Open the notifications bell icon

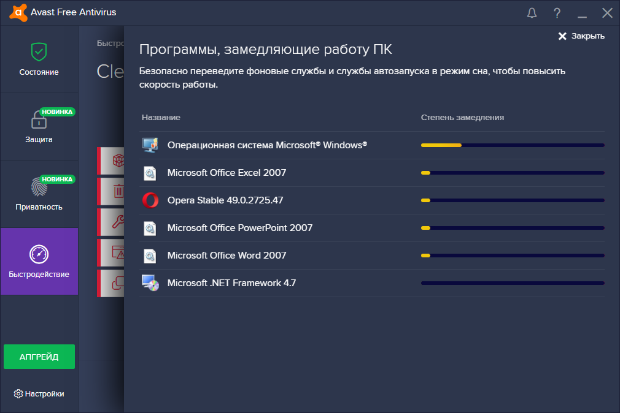click(x=532, y=13)
